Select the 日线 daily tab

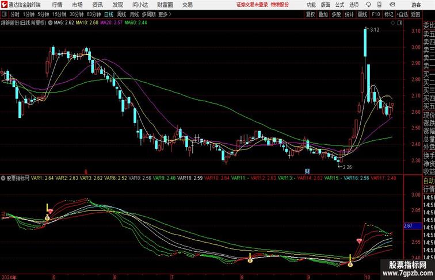pos(109,14)
